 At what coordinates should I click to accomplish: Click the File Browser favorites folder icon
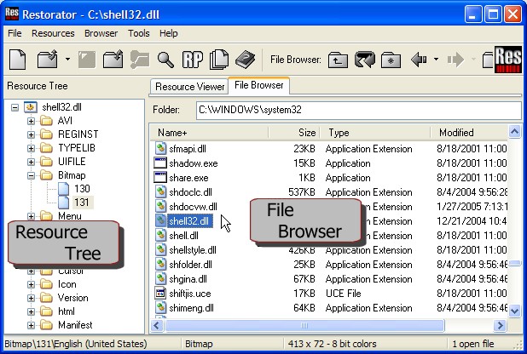pyautogui.click(x=391, y=60)
